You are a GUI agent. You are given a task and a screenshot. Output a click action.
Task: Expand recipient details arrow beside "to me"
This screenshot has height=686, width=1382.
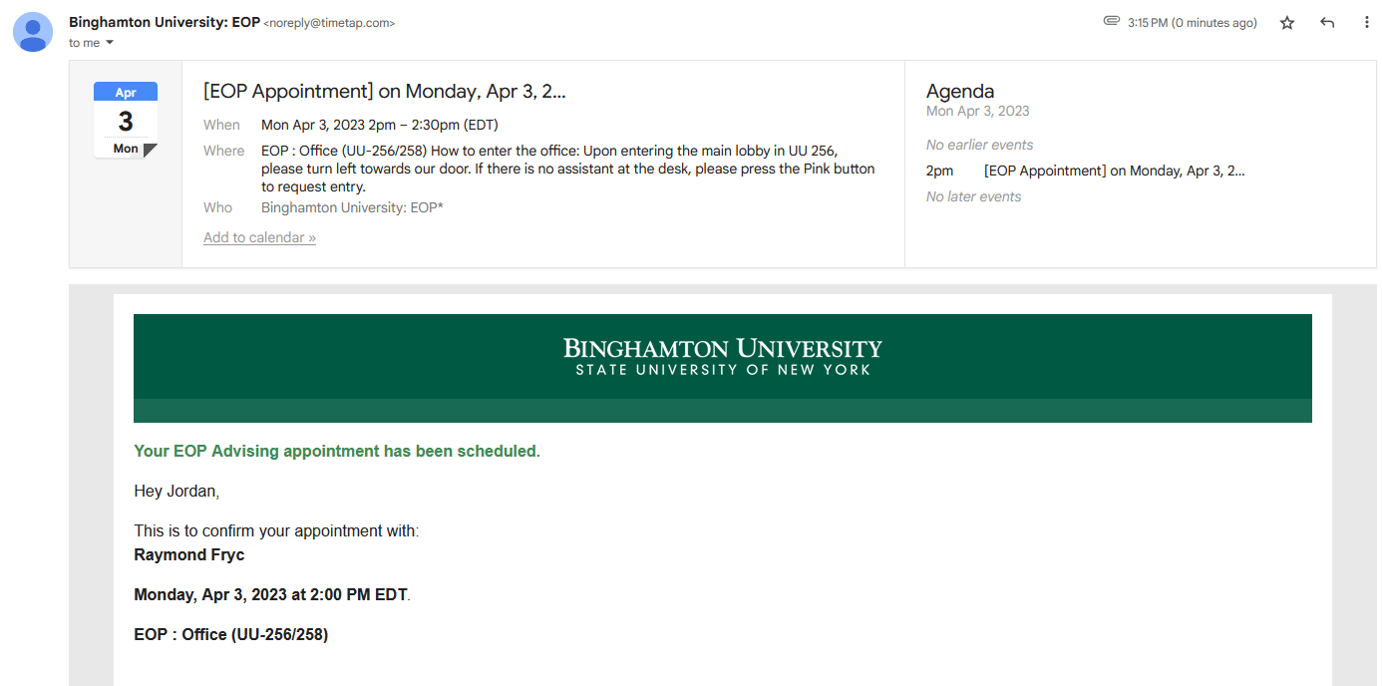coord(110,43)
